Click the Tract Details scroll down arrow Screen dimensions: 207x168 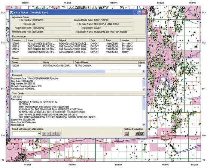click(x=144, y=124)
